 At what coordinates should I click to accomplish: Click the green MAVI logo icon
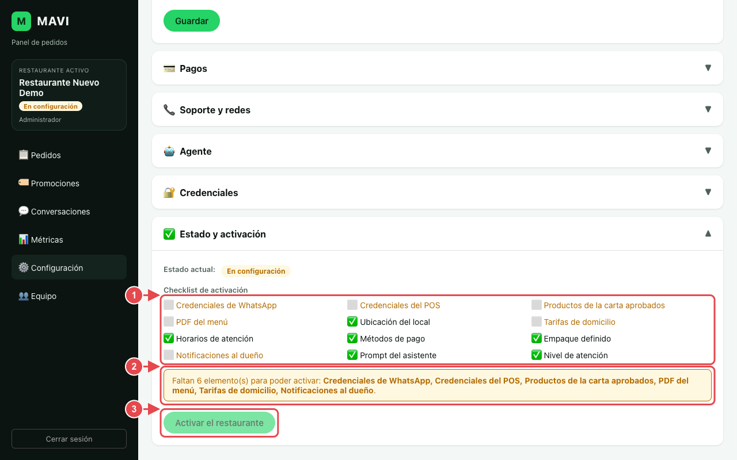pyautogui.click(x=21, y=21)
